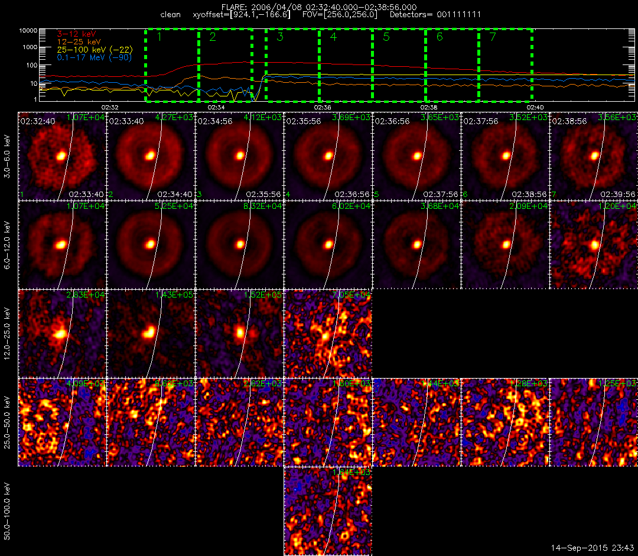
Task: Click the 02:39:56 end time label
Action: tap(617, 194)
